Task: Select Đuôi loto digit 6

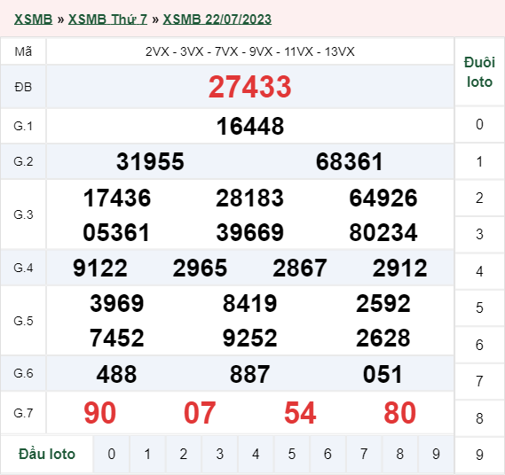Action: point(479,345)
